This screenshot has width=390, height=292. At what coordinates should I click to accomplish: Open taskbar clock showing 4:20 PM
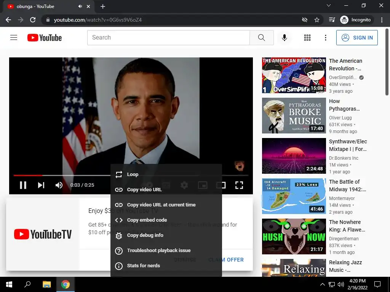tap(357, 284)
